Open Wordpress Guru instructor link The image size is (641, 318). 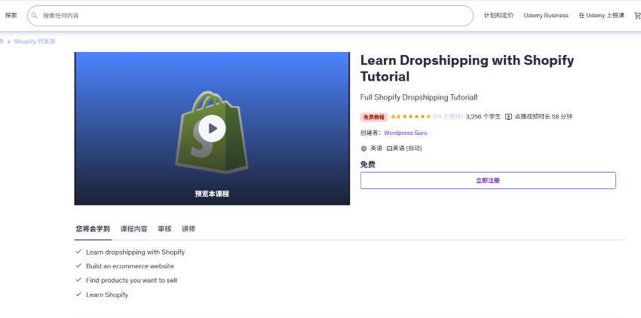pos(406,133)
